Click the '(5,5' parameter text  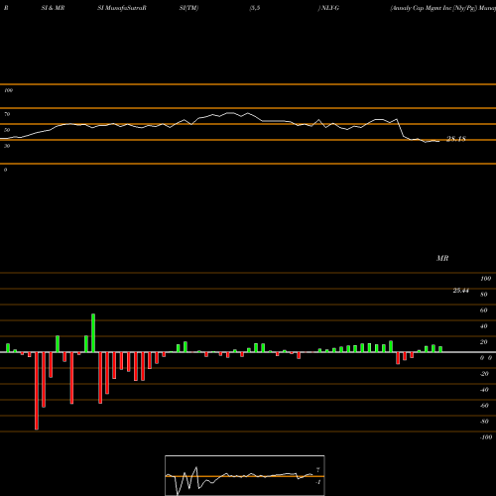255,8
